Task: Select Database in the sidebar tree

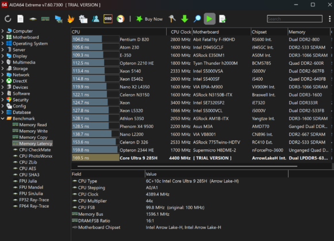Action: [x=22, y=112]
